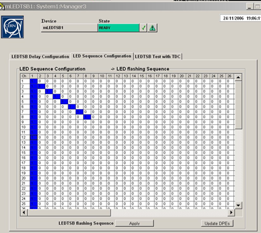Click the mLEDTSB1 device name field
The image size is (261, 233).
(x=69, y=28)
